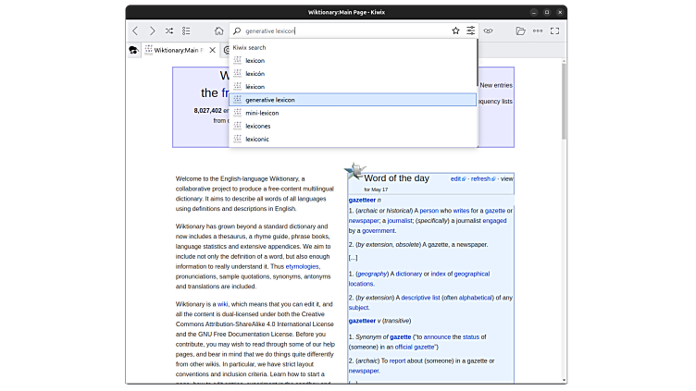Toggle the reading list glasses icon
The image size is (696, 391).
click(x=489, y=31)
